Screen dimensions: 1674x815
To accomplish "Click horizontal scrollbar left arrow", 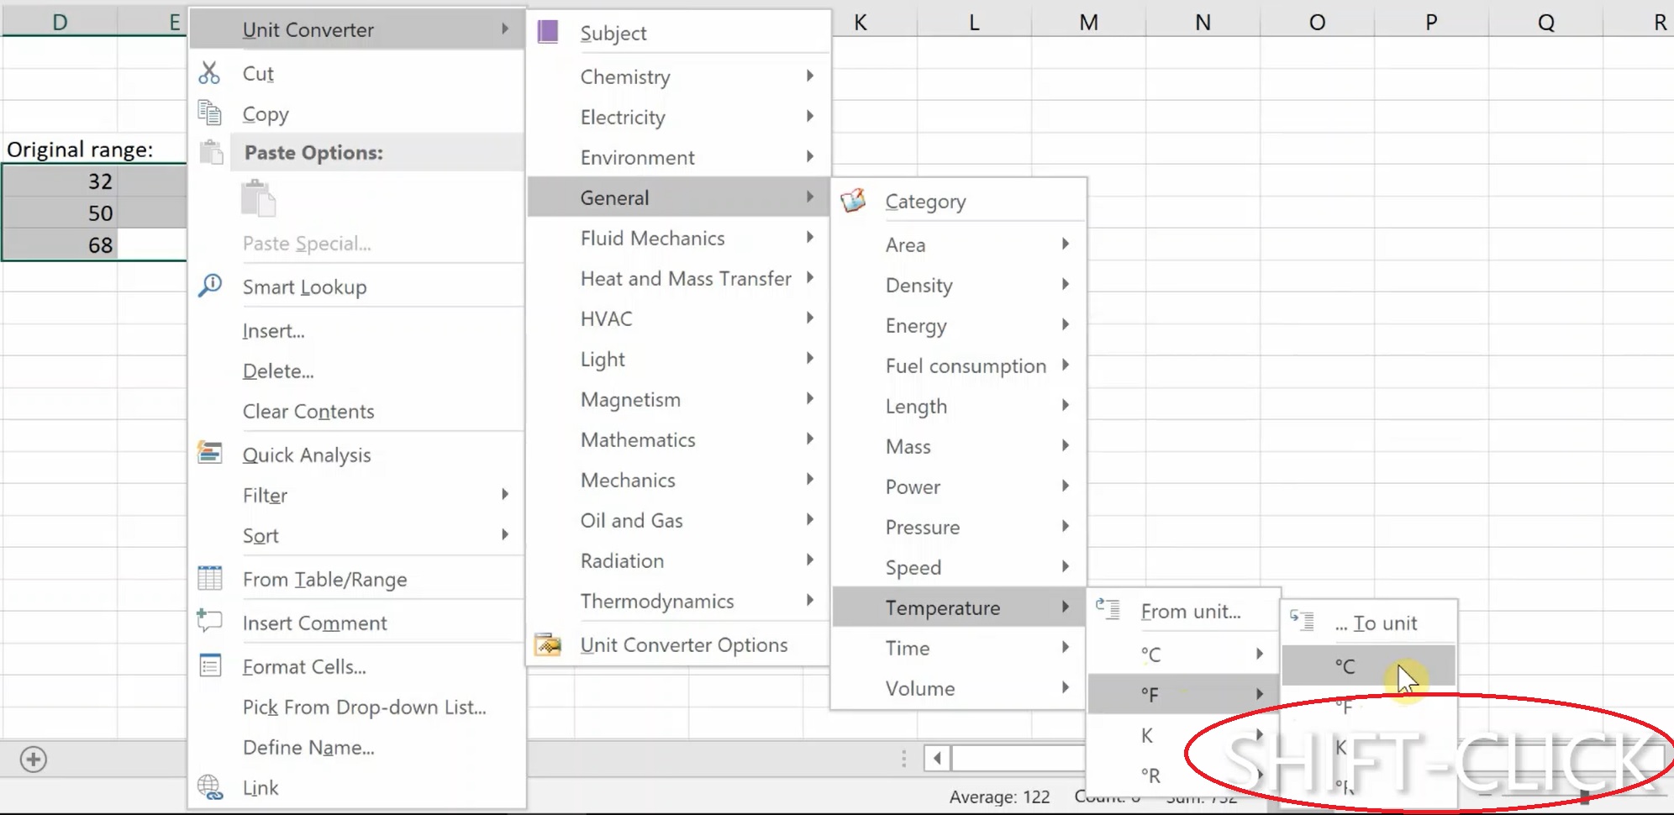I will tap(937, 759).
